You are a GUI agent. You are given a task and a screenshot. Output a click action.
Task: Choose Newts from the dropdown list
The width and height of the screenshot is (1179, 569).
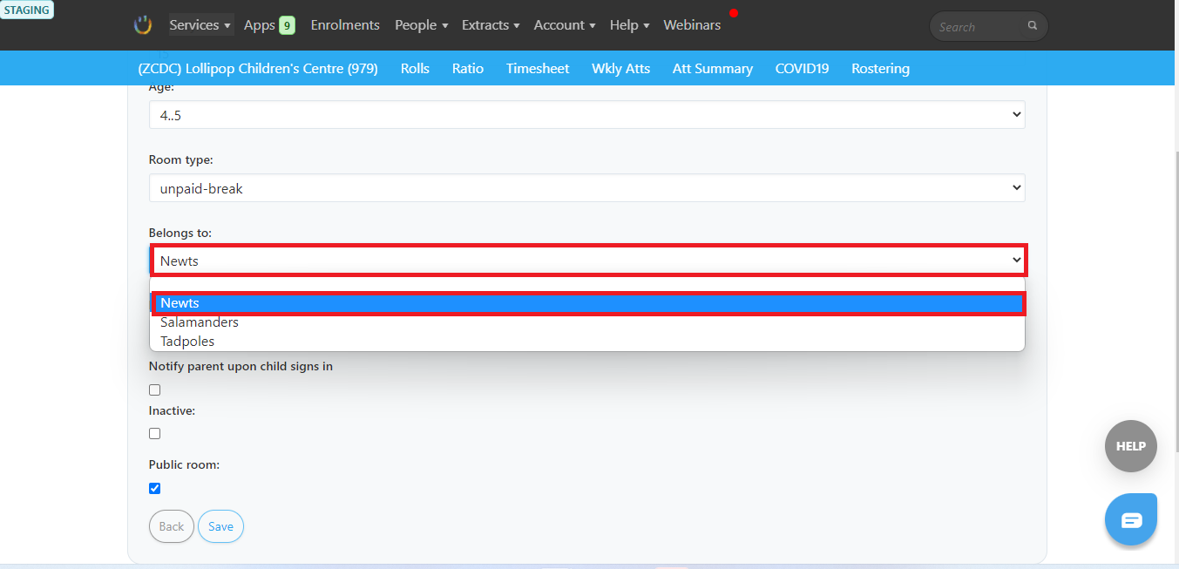pos(587,303)
